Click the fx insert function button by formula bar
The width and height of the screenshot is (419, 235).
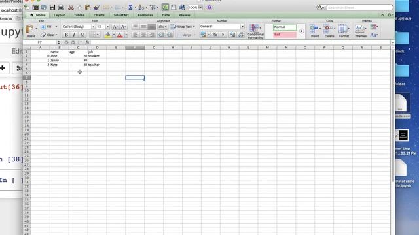pyautogui.click(x=87, y=42)
